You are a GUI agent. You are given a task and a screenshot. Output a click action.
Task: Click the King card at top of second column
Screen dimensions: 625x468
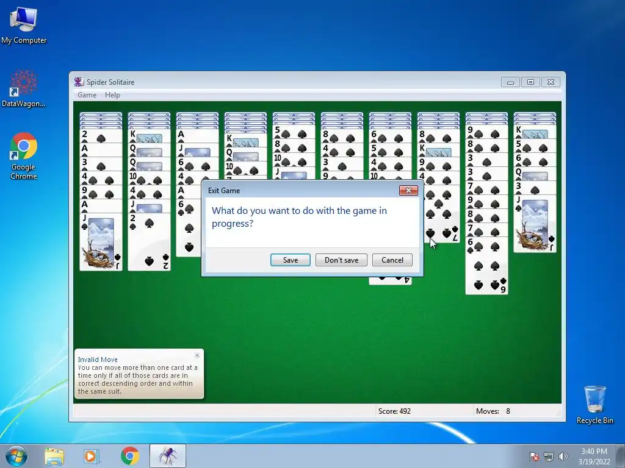(149, 136)
